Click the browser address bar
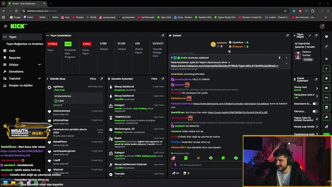Viewport: 332px width, 187px height. click(x=153, y=11)
